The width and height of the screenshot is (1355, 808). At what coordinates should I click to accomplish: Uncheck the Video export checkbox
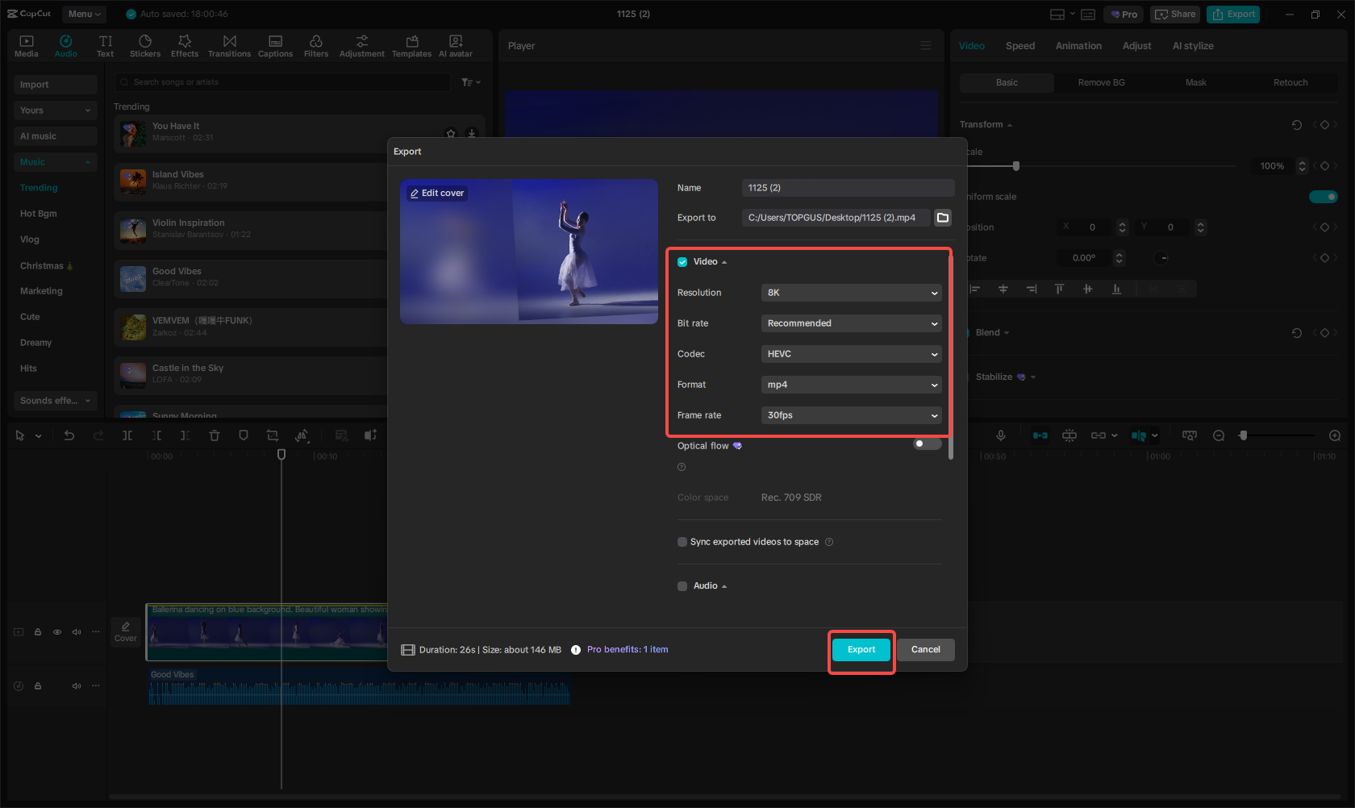682,261
